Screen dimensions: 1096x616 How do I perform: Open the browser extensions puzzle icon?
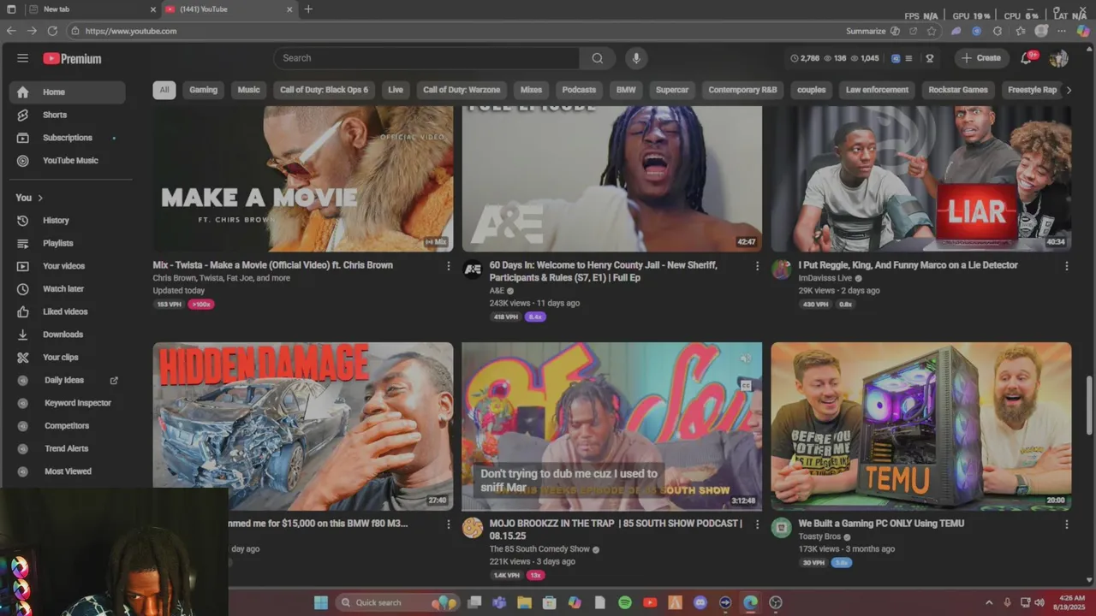click(x=998, y=31)
